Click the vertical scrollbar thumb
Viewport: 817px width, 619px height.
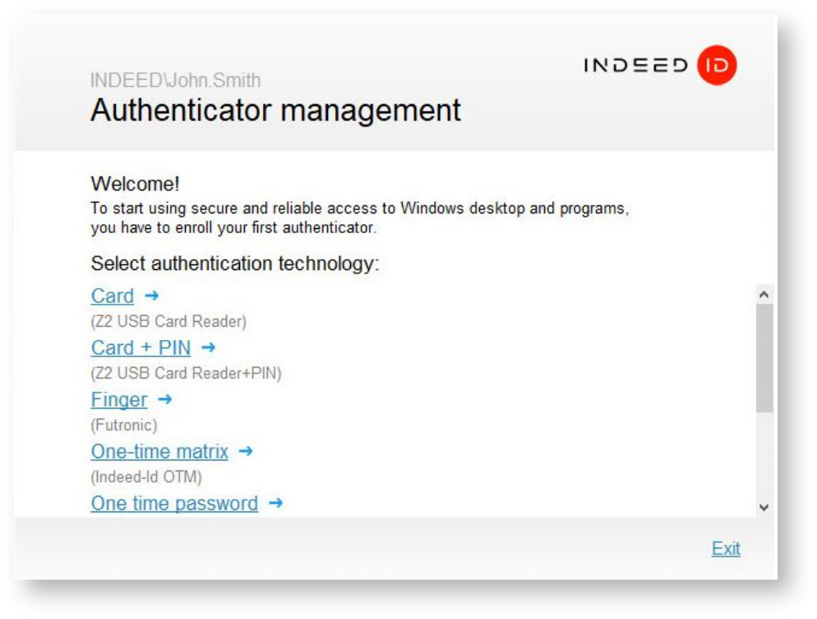[x=764, y=357]
